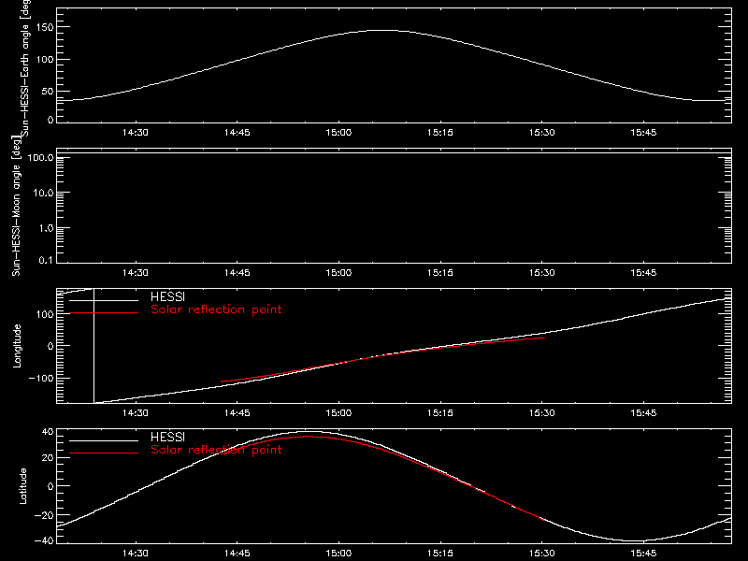This screenshot has height=561, width=748.
Task: Click HESSI legend label in Longitude plot
Action: (x=167, y=296)
